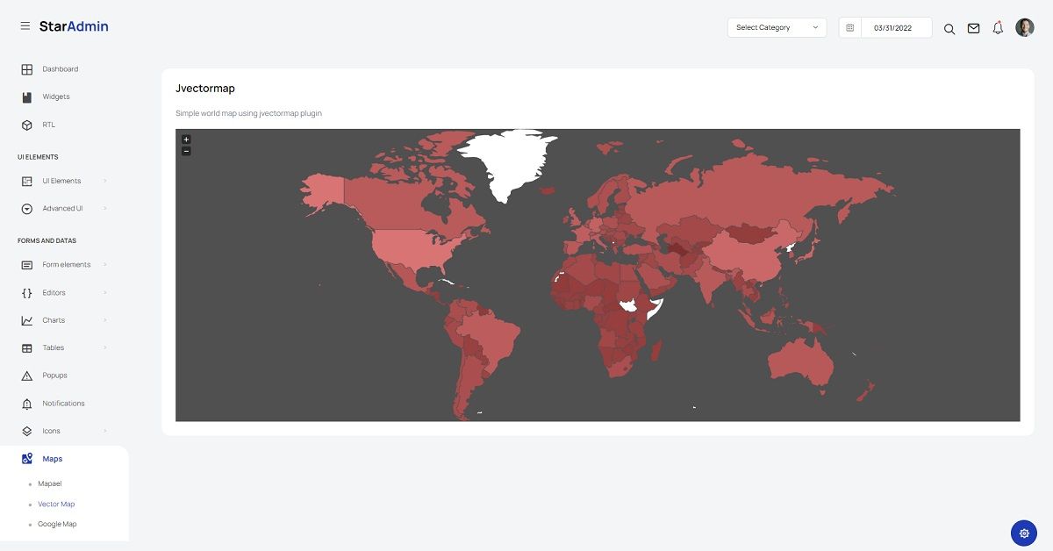Select the Notifications bell in the navbar
Viewport: 1053px width, 551px height.
tap(997, 27)
